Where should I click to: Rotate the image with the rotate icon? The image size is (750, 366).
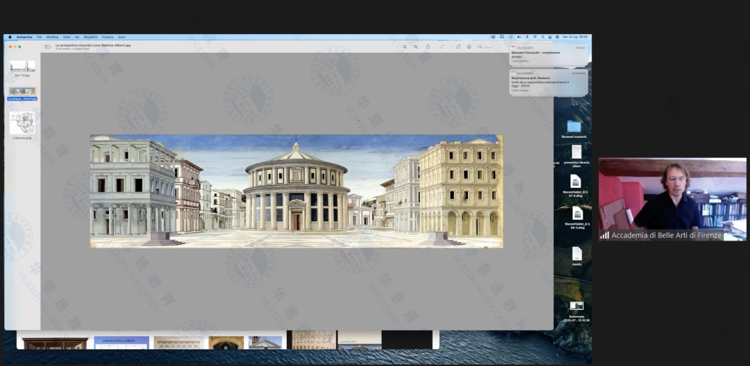tap(458, 46)
